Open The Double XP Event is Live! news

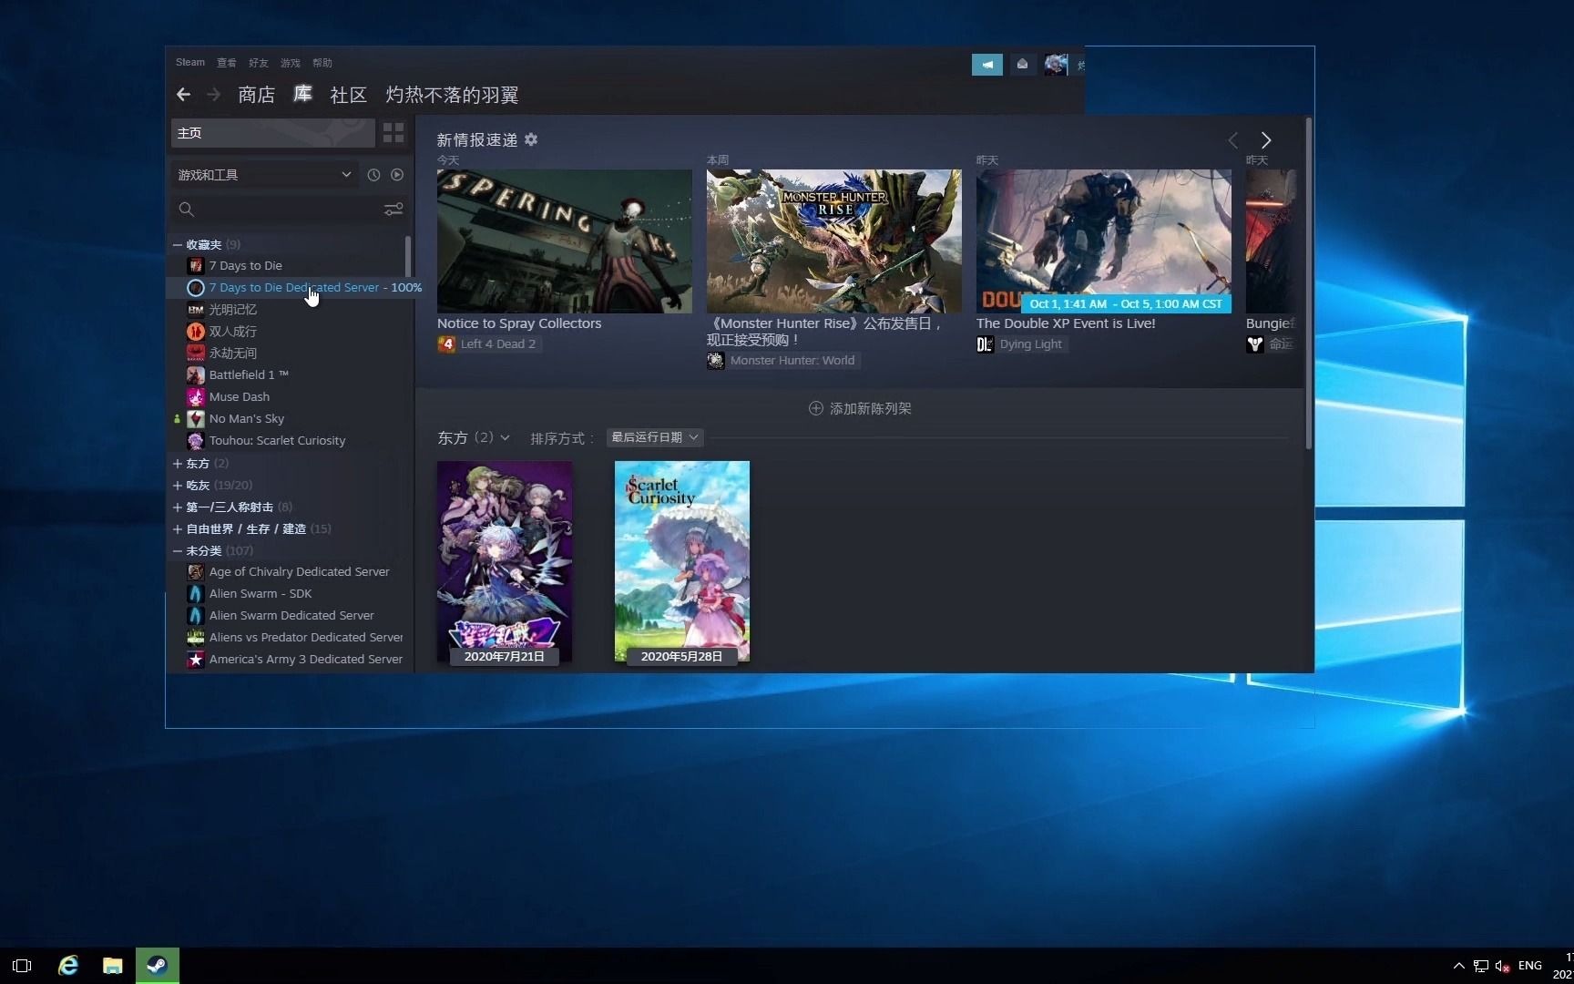tap(1066, 323)
